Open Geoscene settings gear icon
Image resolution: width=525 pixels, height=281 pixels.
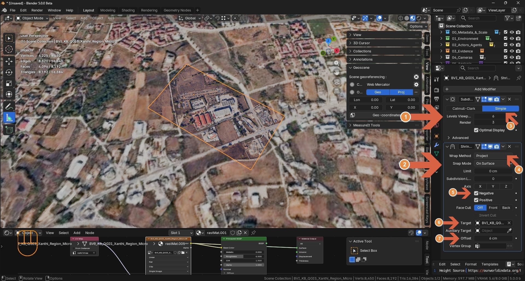[x=416, y=85]
